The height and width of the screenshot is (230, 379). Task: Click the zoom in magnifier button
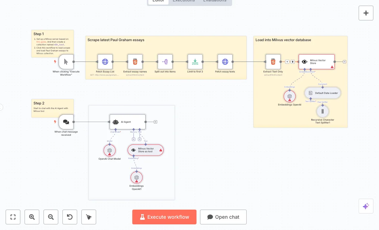(x=32, y=217)
